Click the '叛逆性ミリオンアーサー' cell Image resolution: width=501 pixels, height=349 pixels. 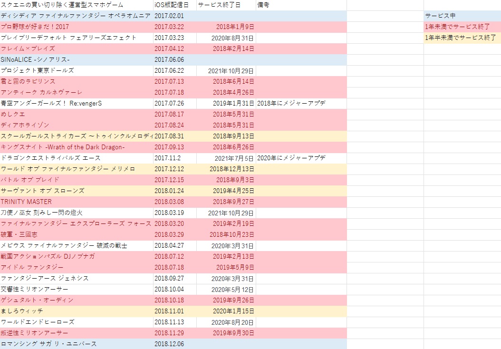[x=77, y=333]
